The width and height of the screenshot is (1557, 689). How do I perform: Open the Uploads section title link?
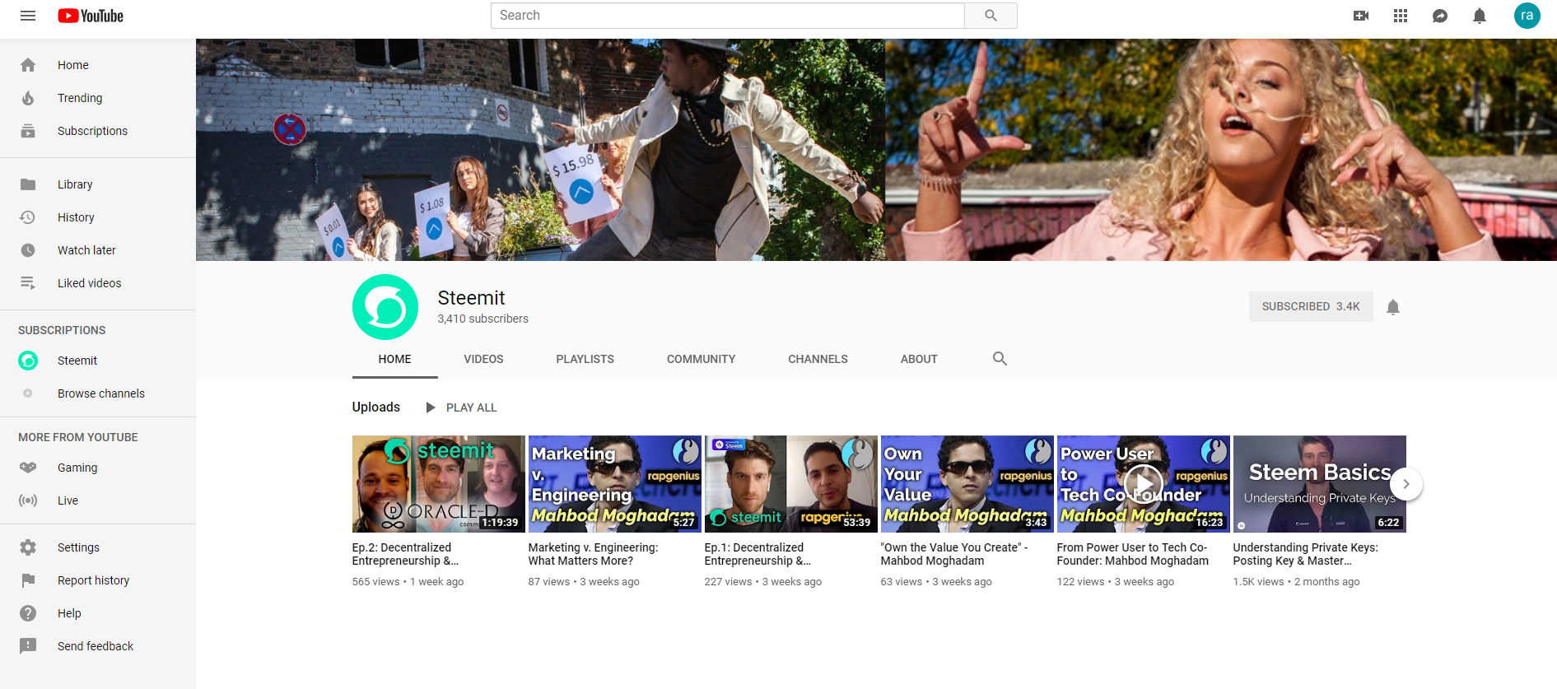click(376, 407)
